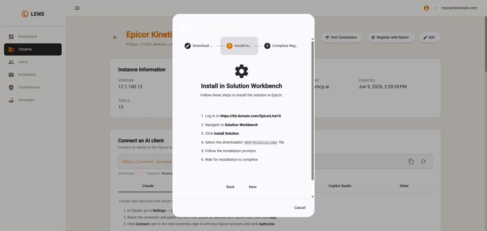Click the Dashboard grid icon

click(11, 37)
